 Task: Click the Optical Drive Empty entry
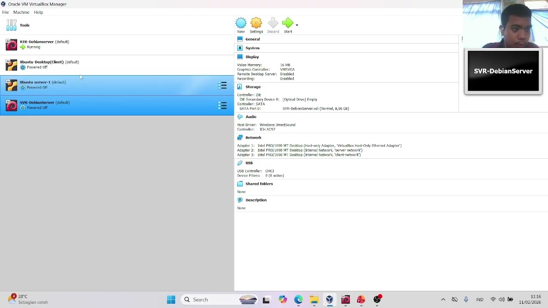tap(300, 100)
